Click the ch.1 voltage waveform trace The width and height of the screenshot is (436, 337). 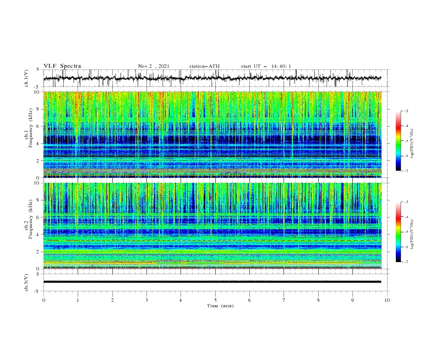point(212,78)
